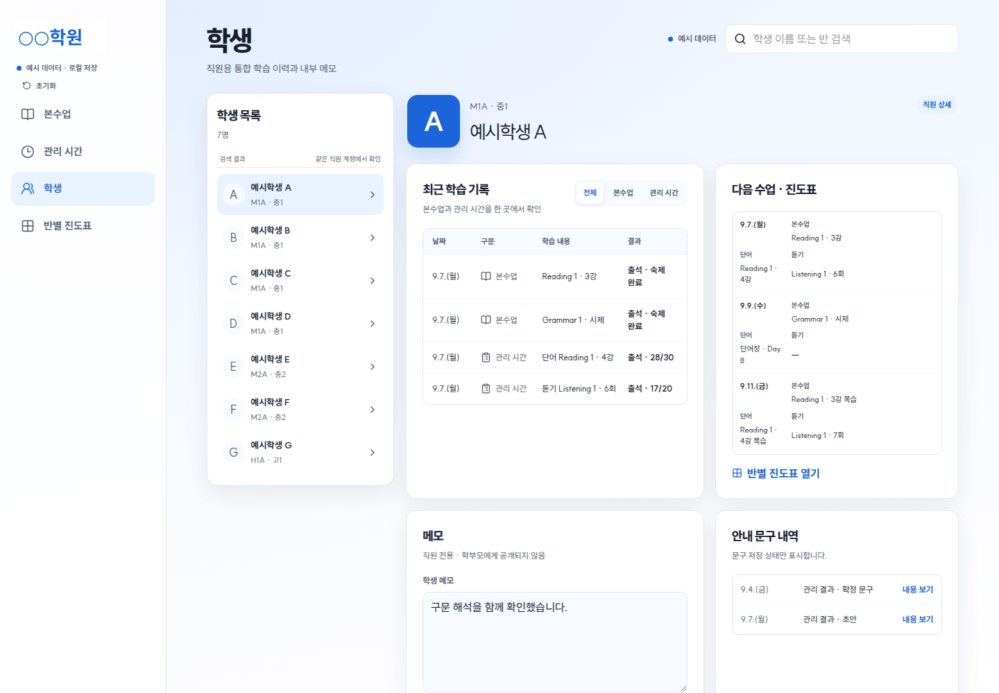Click grid icon beside 반별 진도표 열기

tap(737, 473)
